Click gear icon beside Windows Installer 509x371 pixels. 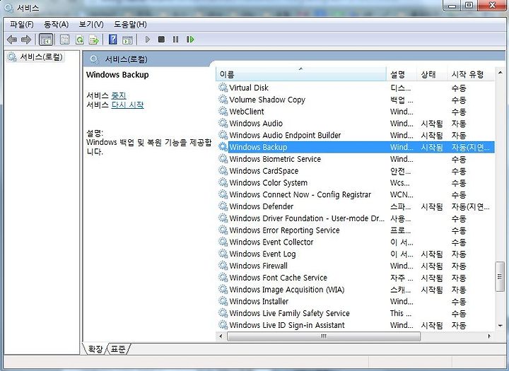(223, 301)
